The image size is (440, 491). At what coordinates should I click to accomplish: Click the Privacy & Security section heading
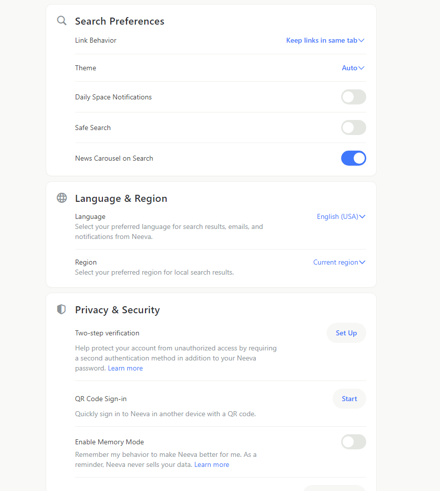(x=117, y=310)
